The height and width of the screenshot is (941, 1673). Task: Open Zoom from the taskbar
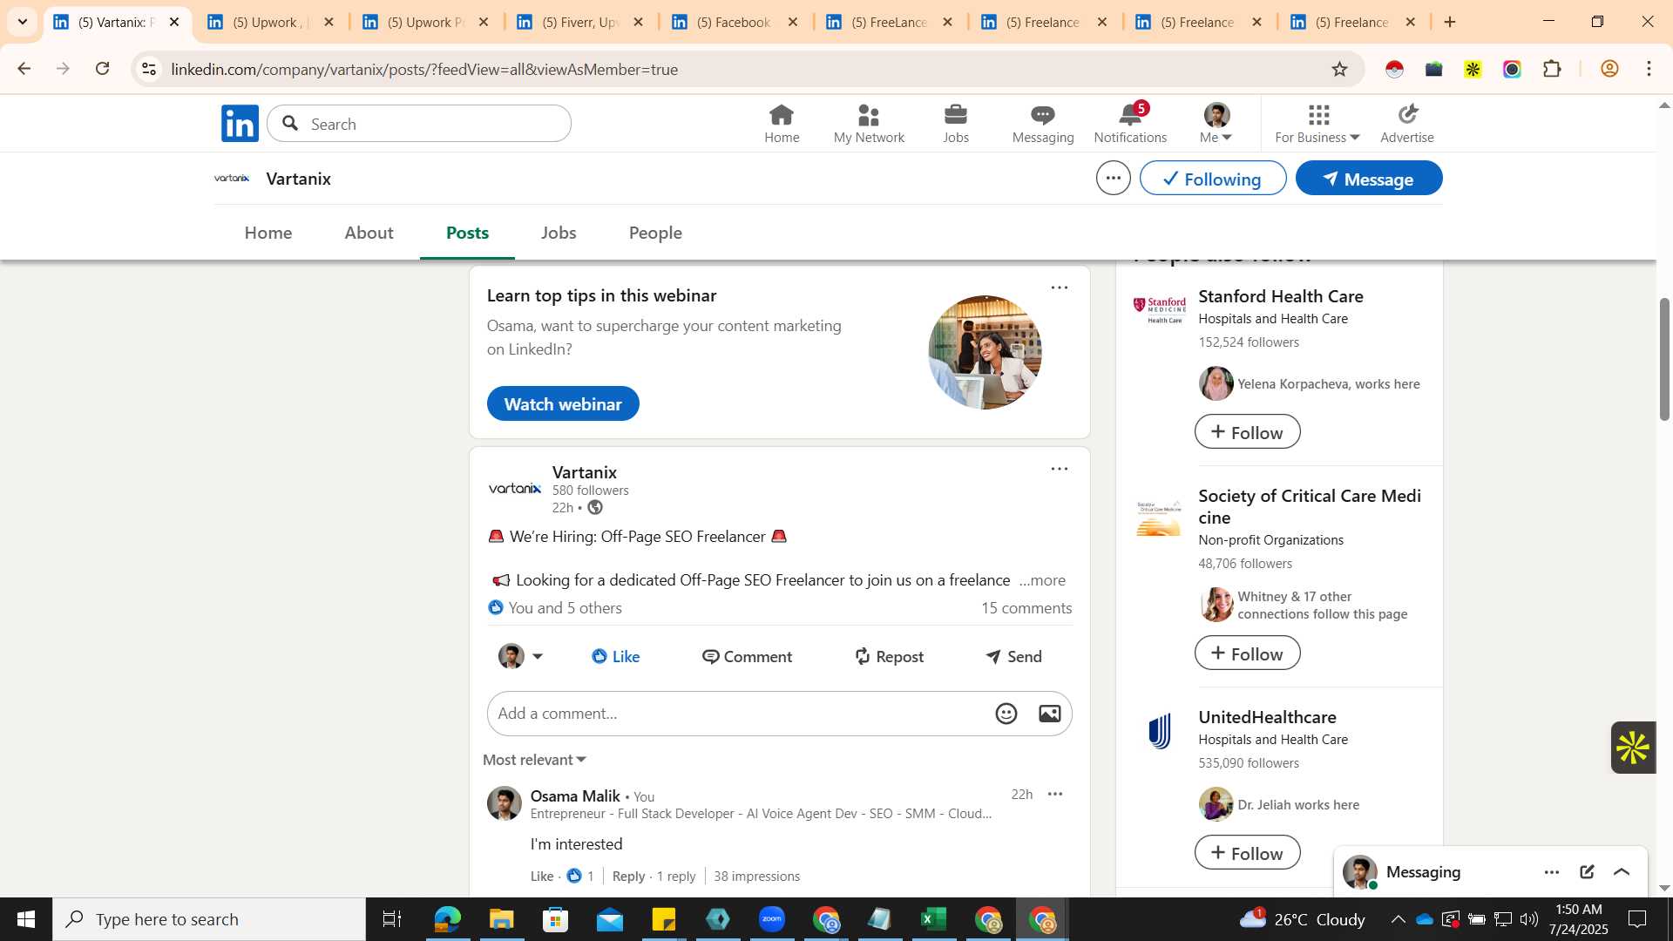tap(771, 919)
